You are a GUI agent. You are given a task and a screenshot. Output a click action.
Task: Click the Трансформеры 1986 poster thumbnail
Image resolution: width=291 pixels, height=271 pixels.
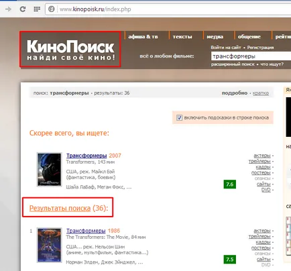click(49, 245)
